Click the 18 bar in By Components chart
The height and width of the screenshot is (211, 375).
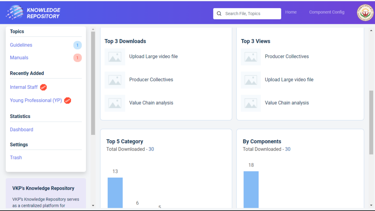tap(251, 189)
